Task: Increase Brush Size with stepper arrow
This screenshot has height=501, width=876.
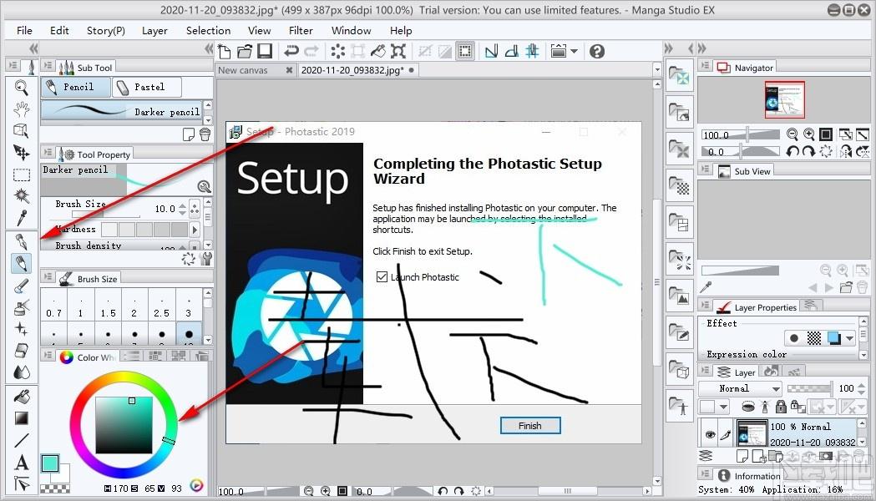Action: pos(183,205)
